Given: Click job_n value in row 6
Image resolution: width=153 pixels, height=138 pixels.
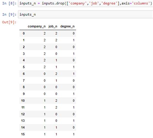Looking at the screenshot, I should [56, 74].
